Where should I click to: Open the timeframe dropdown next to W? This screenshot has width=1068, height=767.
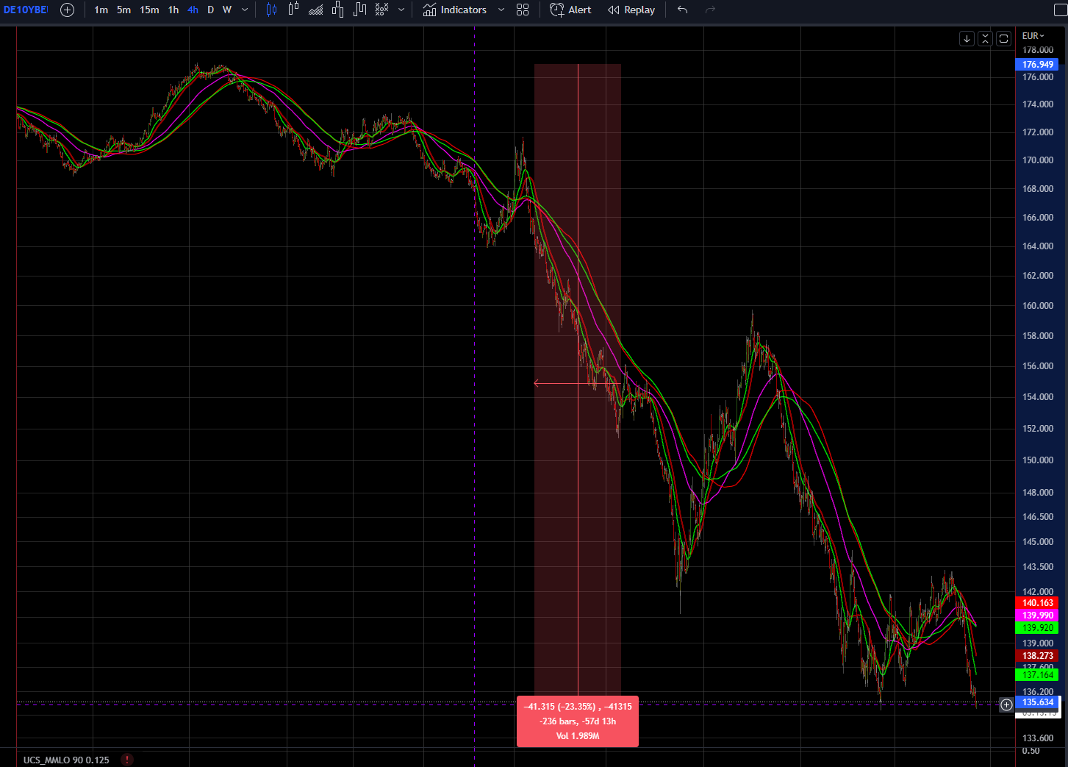pos(243,10)
